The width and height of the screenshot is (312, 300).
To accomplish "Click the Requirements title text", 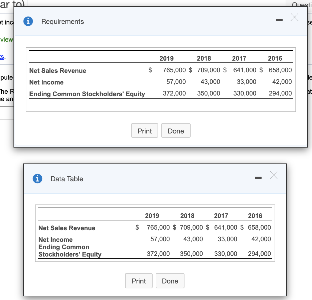I will [62, 21].
